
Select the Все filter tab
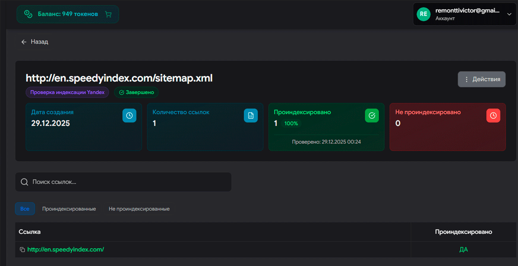click(25, 209)
